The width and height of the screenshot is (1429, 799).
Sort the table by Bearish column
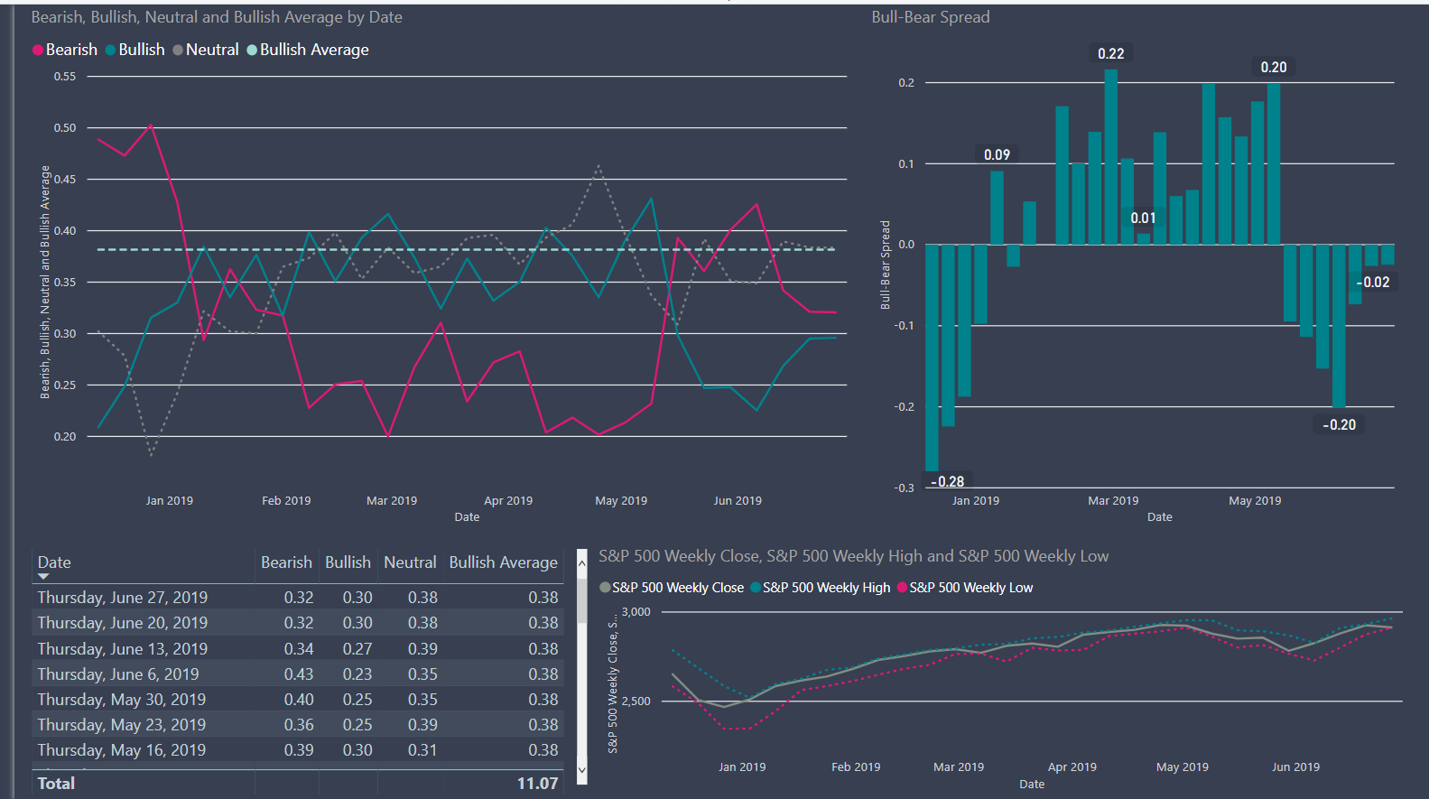286,562
